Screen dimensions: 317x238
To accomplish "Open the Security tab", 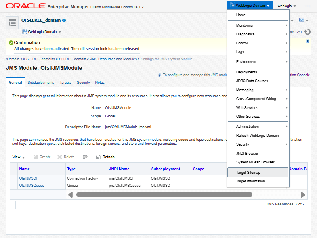I will (83, 83).
